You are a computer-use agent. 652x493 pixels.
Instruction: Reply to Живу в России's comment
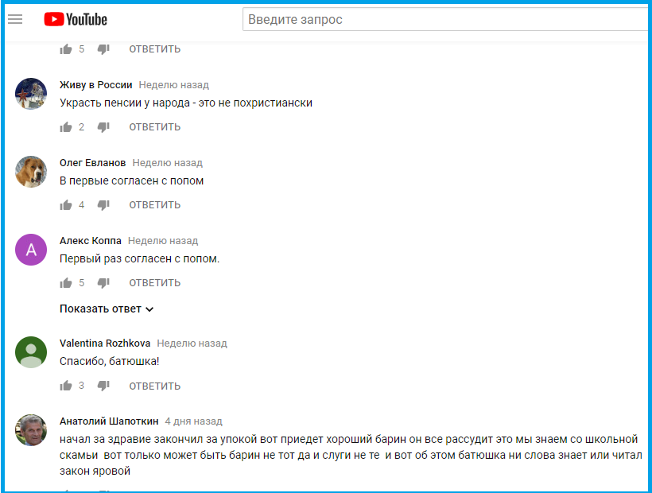coord(155,126)
